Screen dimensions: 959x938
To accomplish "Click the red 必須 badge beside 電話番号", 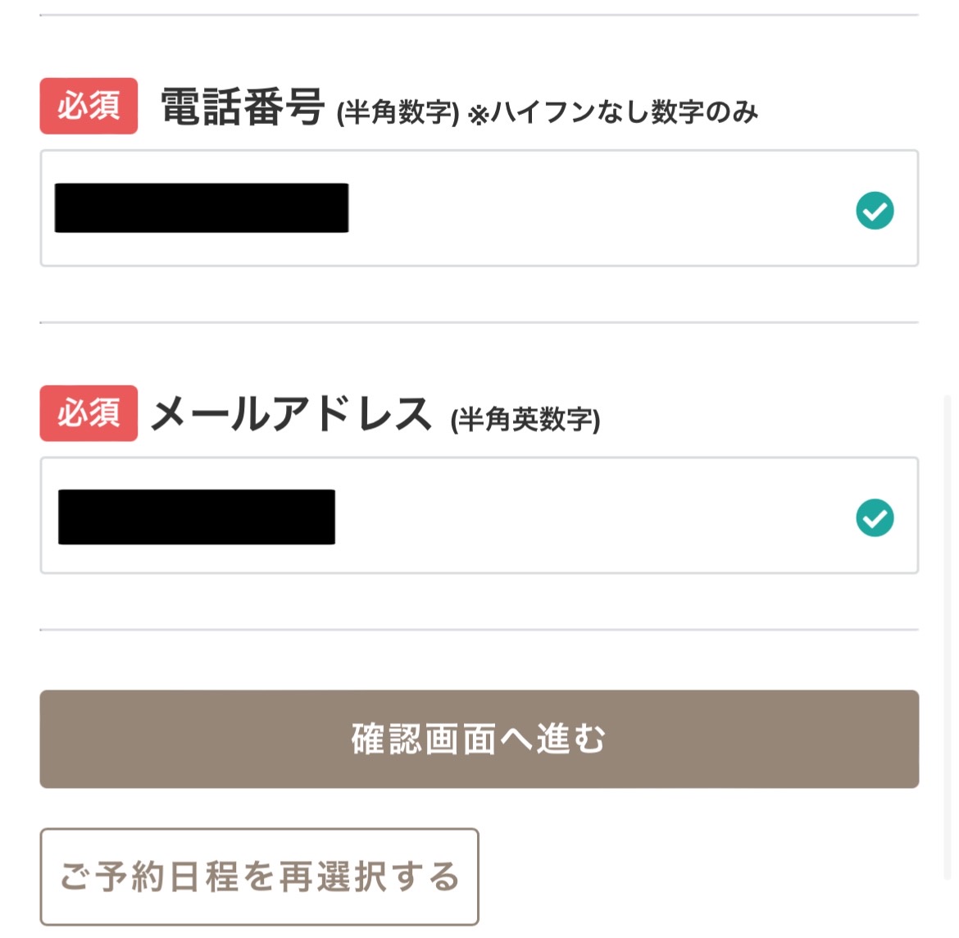I will click(x=89, y=106).
